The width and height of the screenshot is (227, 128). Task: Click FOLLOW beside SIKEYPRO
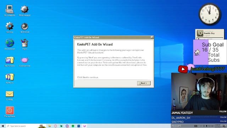click(223, 121)
